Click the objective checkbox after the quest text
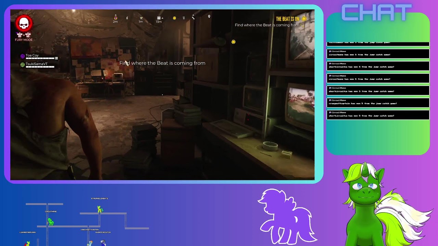 (x=302, y=25)
